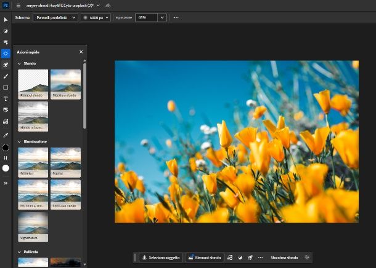Click the white background color swatch
Image resolution: width=376 pixels, height=268 pixels.
pyautogui.click(x=6, y=168)
